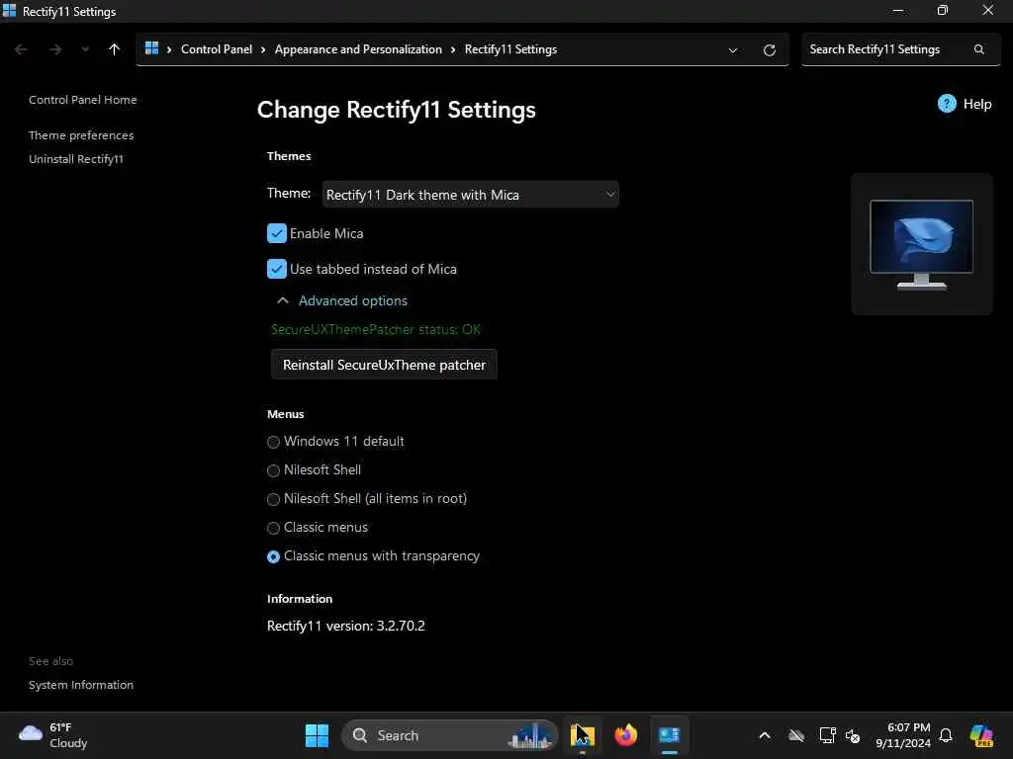Toggle the Enable Mica checkbox
Image resolution: width=1013 pixels, height=759 pixels.
click(x=277, y=233)
